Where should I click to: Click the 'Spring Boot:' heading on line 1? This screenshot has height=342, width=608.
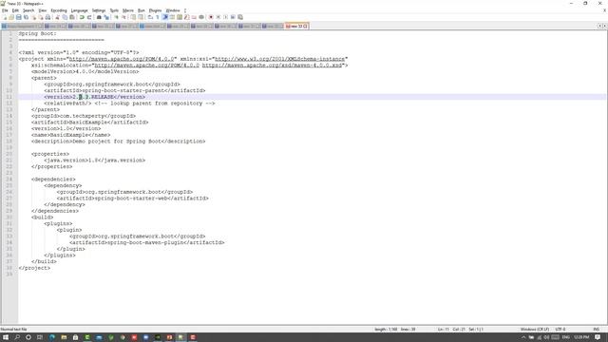(x=37, y=34)
